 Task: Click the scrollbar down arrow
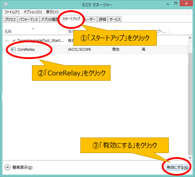pos(190,157)
